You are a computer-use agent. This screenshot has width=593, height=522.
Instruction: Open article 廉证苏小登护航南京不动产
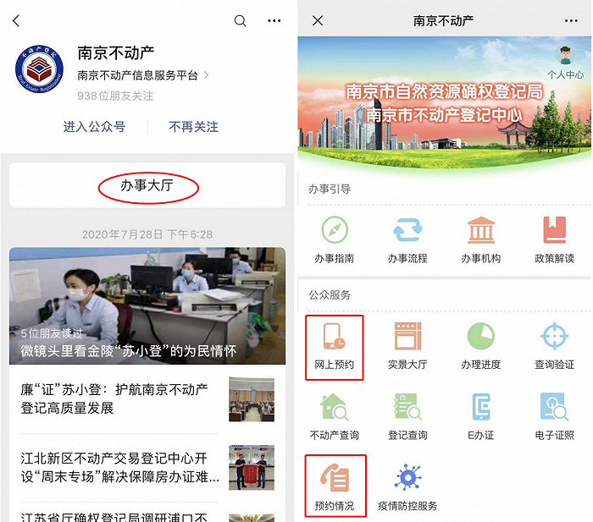[x=114, y=398]
